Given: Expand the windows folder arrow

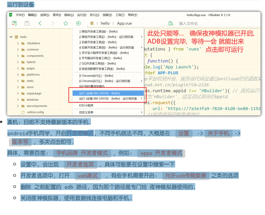Looking at the screenshot, I should pyautogui.click(x=18, y=100).
